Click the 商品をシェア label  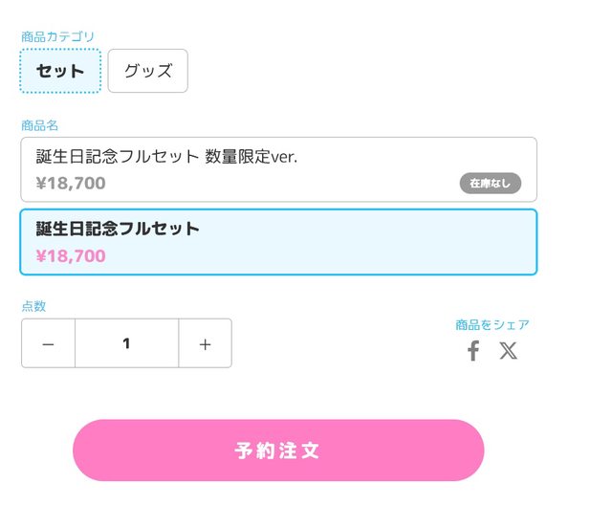click(492, 325)
